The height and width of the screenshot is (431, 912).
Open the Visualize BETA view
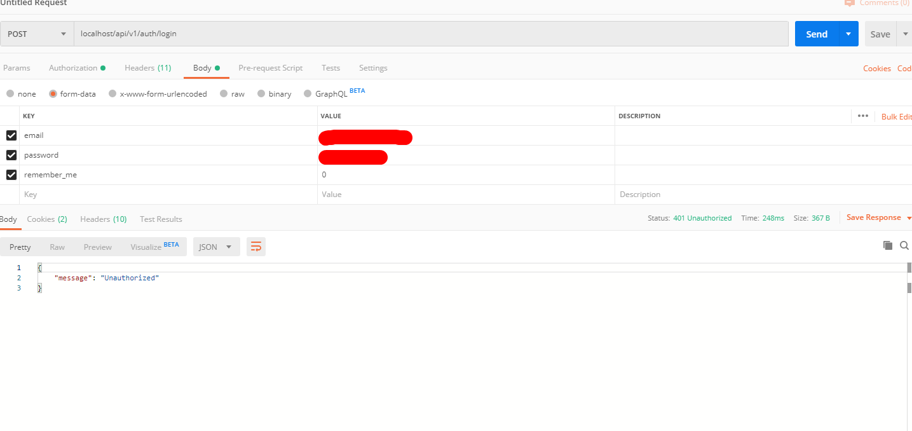click(x=154, y=247)
